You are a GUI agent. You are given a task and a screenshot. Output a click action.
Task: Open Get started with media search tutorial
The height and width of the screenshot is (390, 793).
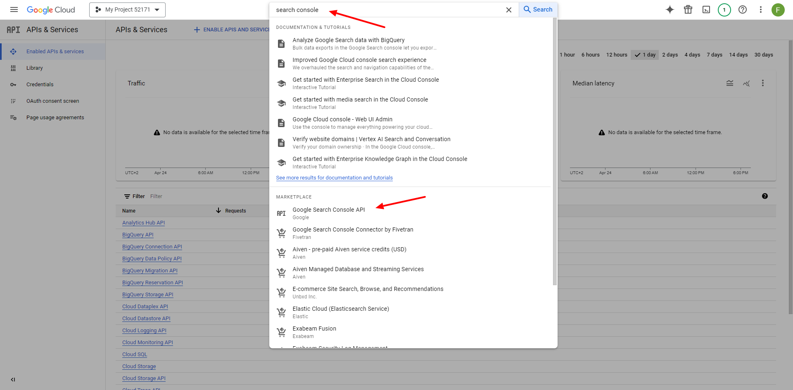(411, 103)
